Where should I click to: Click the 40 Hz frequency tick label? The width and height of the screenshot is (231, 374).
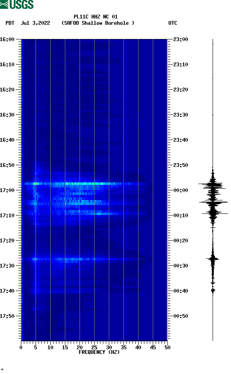tap(138, 348)
